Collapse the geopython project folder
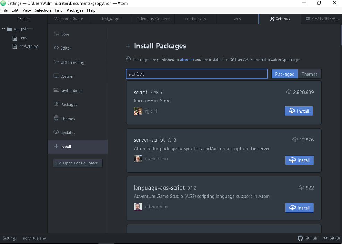The height and width of the screenshot is (244, 342). point(4,29)
